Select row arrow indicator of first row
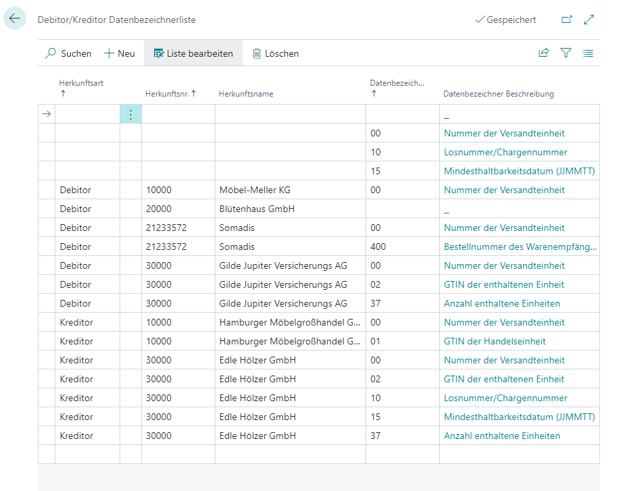The image size is (623, 491). pos(47,115)
